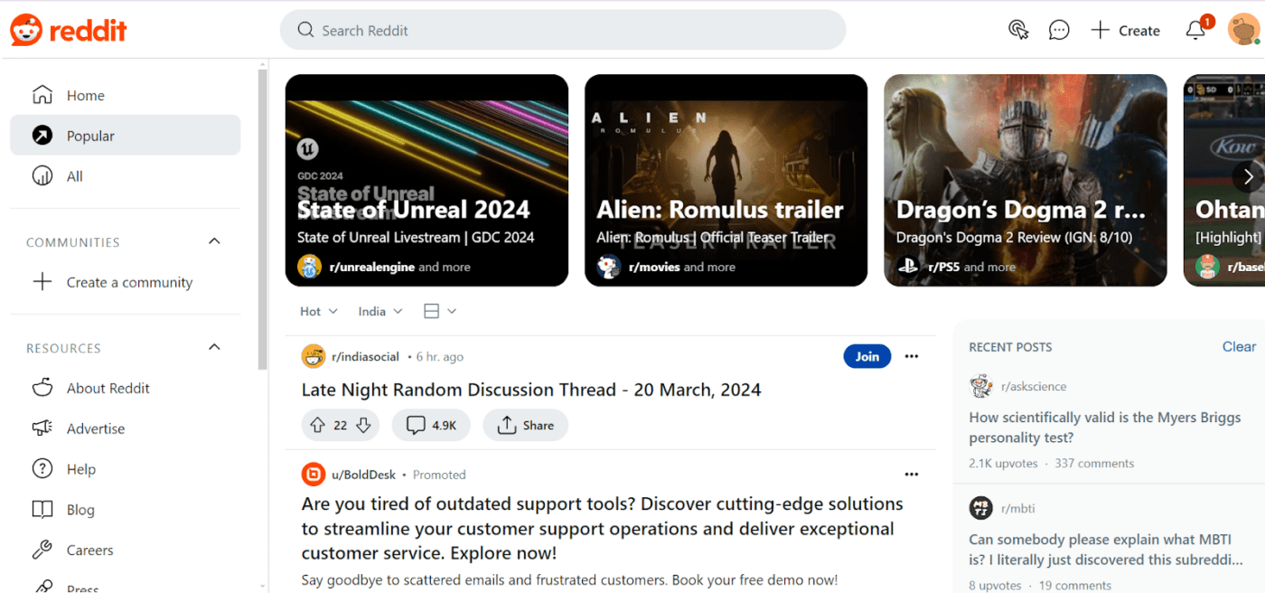Open the India location dropdown
Image resolution: width=1265 pixels, height=593 pixels.
(x=379, y=311)
